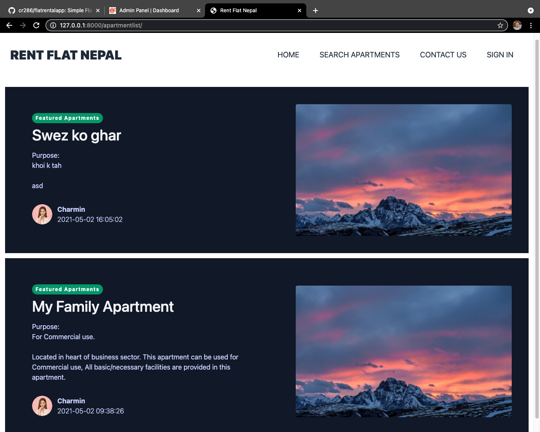Bookmark this page with the star icon

pyautogui.click(x=500, y=25)
